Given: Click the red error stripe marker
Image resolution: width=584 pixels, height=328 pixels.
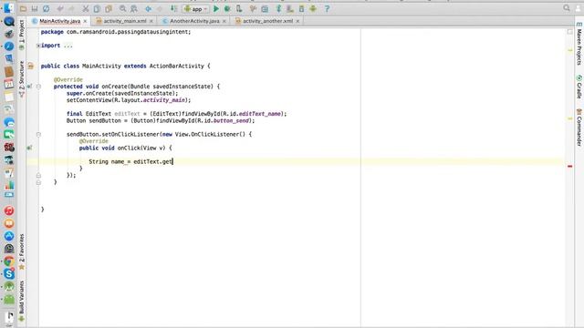Looking at the screenshot, I should 569,166.
